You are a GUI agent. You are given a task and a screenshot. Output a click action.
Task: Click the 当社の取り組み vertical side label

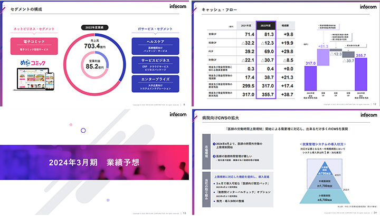pos(206,189)
